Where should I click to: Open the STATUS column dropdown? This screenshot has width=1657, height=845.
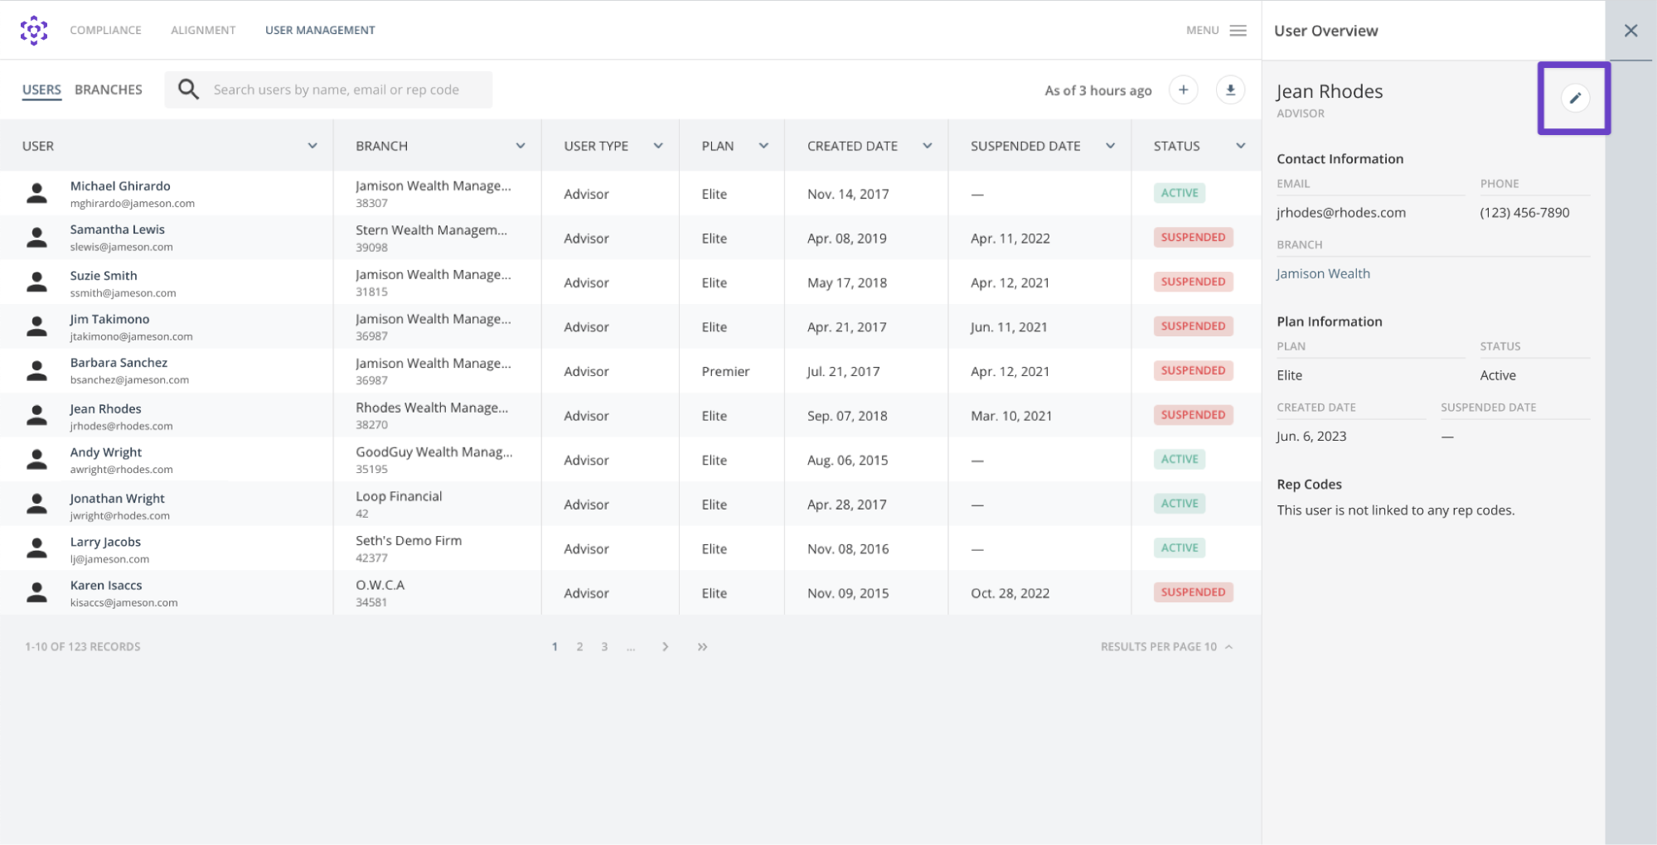pyautogui.click(x=1240, y=145)
